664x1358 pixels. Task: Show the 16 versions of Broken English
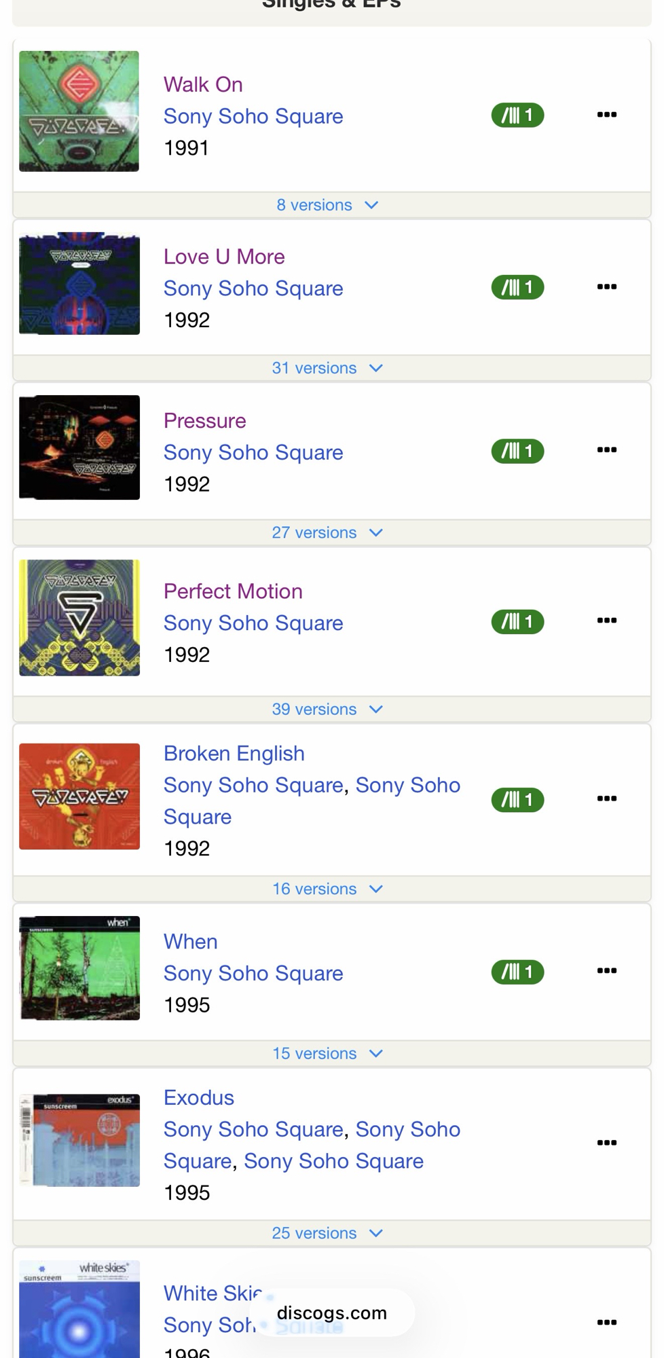pos(327,889)
